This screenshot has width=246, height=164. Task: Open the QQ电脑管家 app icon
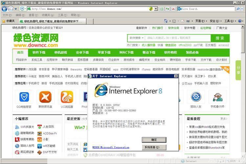(24, 97)
